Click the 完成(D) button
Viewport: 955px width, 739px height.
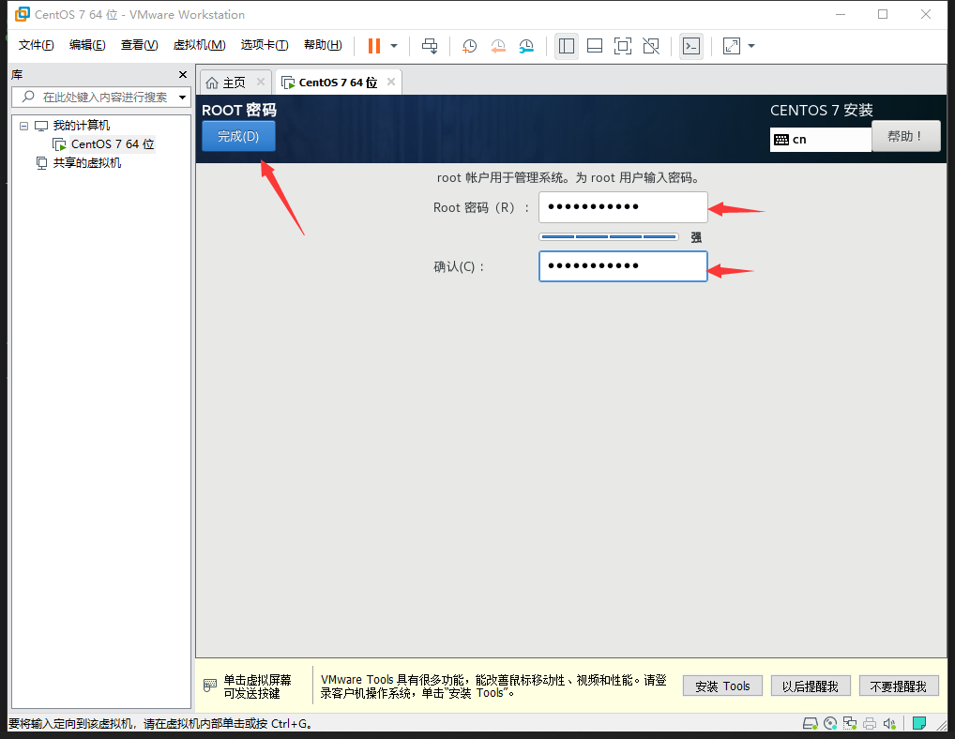click(237, 135)
